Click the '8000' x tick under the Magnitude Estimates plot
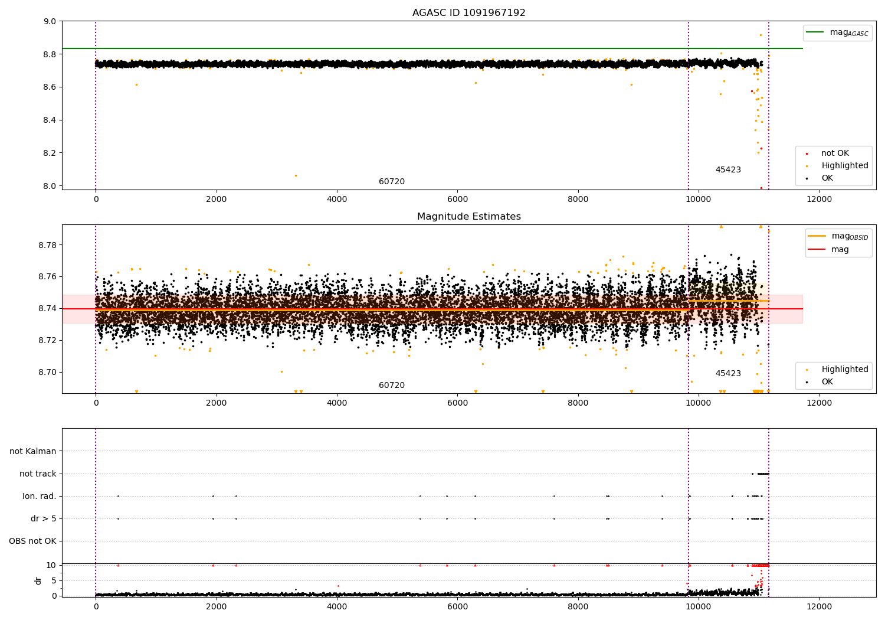 click(578, 403)
